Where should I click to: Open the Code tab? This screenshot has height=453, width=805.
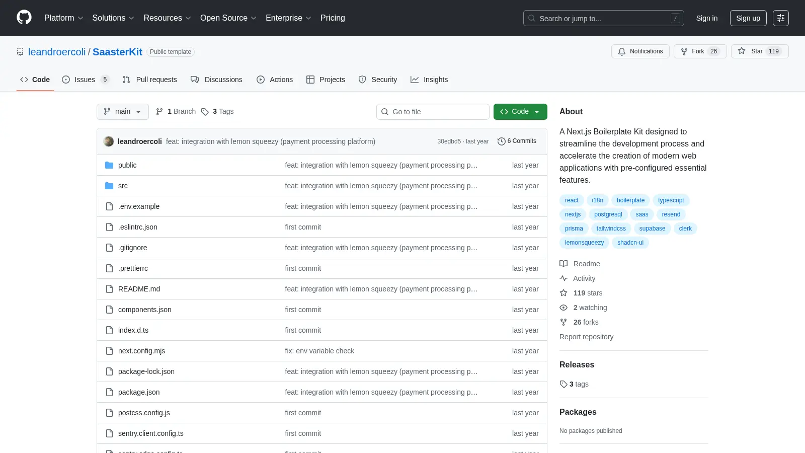coord(35,80)
